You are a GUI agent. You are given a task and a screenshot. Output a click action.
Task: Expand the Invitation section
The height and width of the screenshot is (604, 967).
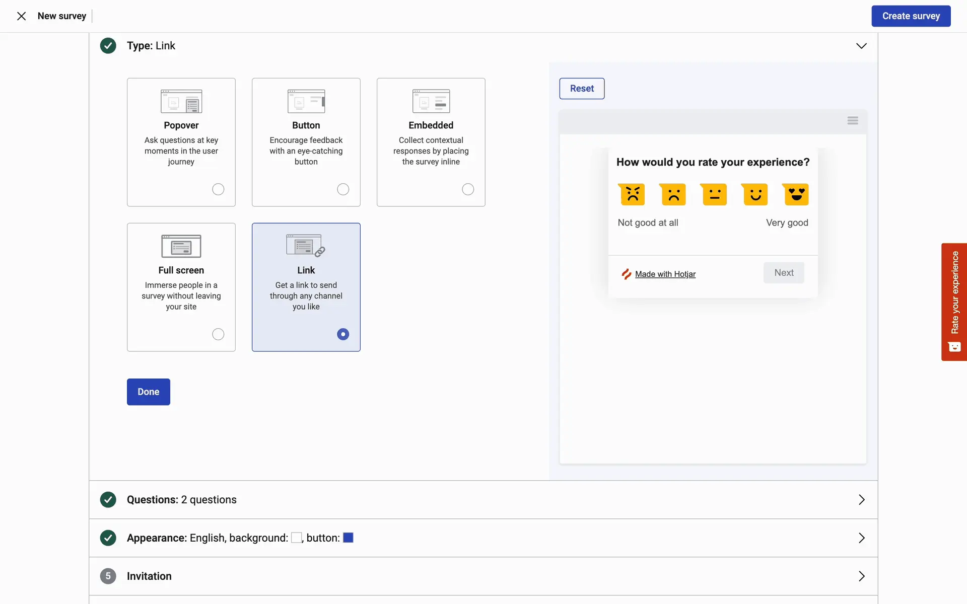(861, 576)
